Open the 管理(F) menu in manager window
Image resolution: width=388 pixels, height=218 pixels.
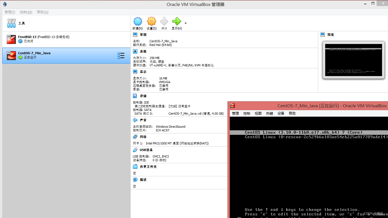tap(10, 12)
